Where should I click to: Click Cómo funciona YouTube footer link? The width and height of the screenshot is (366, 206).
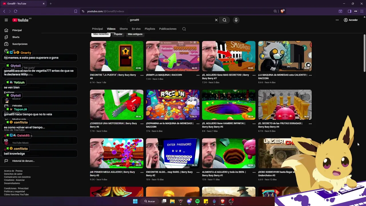point(16,195)
